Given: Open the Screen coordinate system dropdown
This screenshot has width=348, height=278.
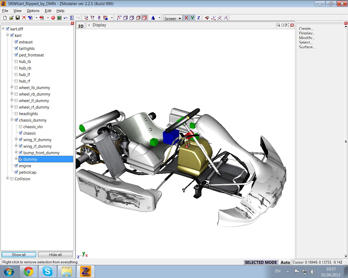Looking at the screenshot, I should click(x=180, y=18).
